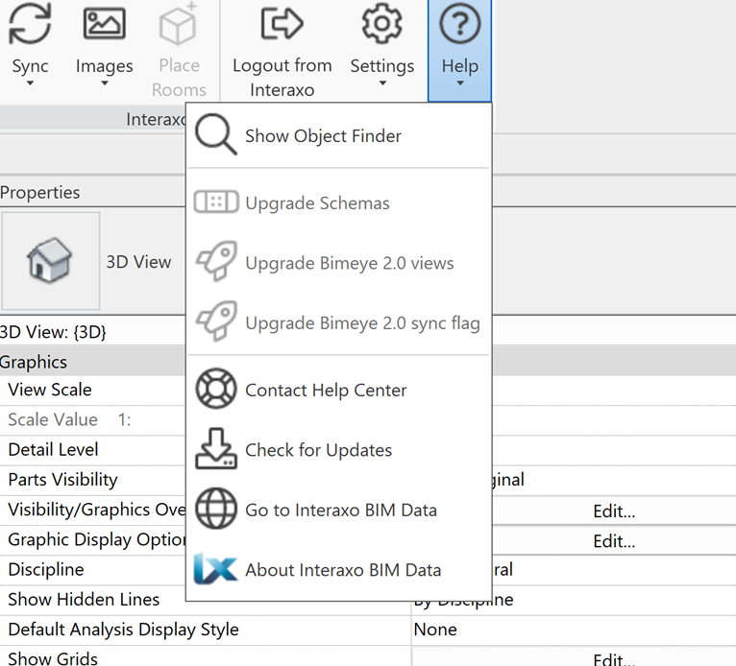This screenshot has width=736, height=666.
Task: Click the Interaxo logo icon in menu
Action: [215, 568]
